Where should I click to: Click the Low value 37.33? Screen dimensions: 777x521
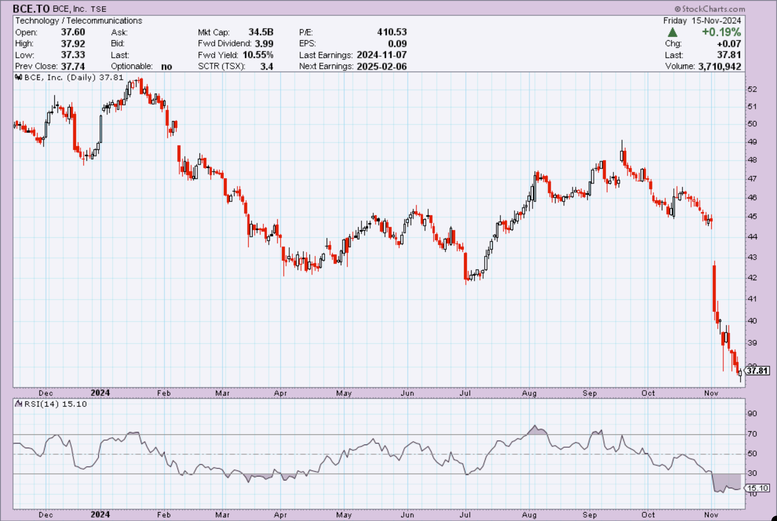click(x=73, y=55)
